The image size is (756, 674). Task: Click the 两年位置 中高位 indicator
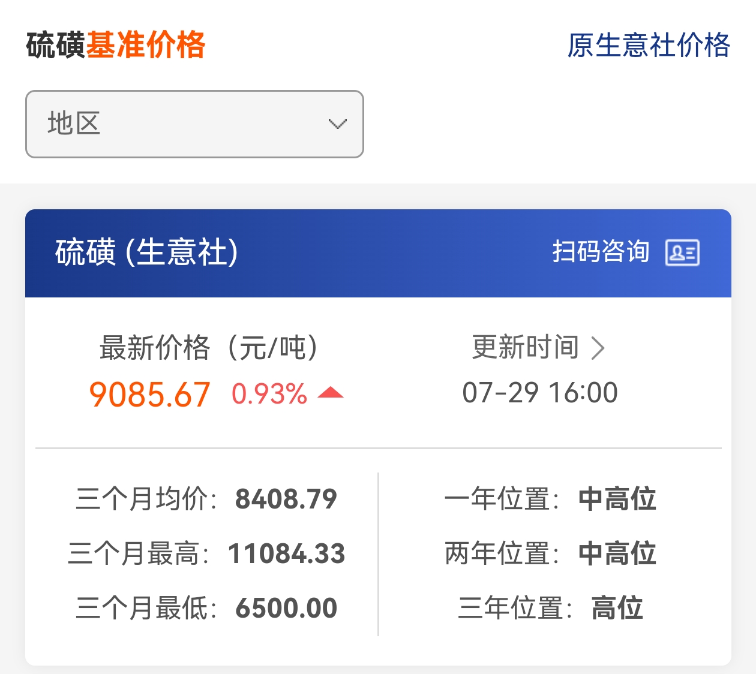(x=617, y=553)
